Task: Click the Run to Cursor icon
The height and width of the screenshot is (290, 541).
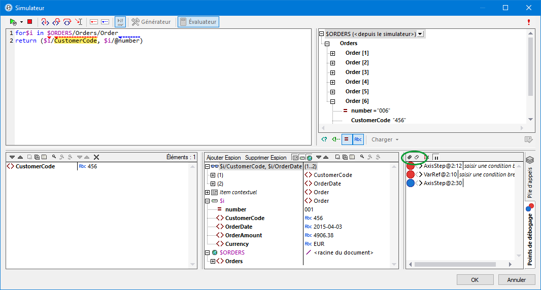Action: point(79,22)
